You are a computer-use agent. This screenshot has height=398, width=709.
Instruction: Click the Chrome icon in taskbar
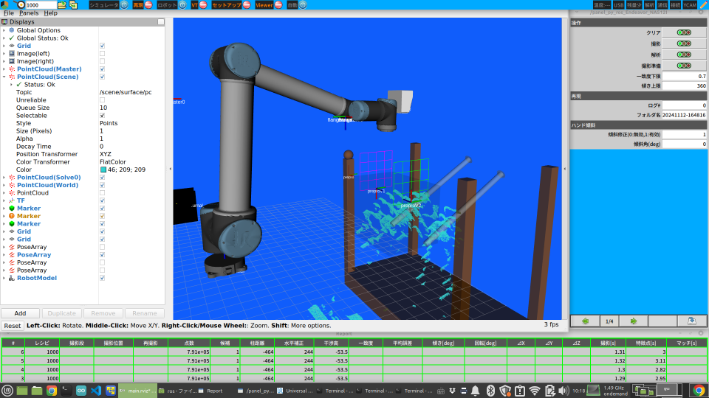tap(52, 391)
